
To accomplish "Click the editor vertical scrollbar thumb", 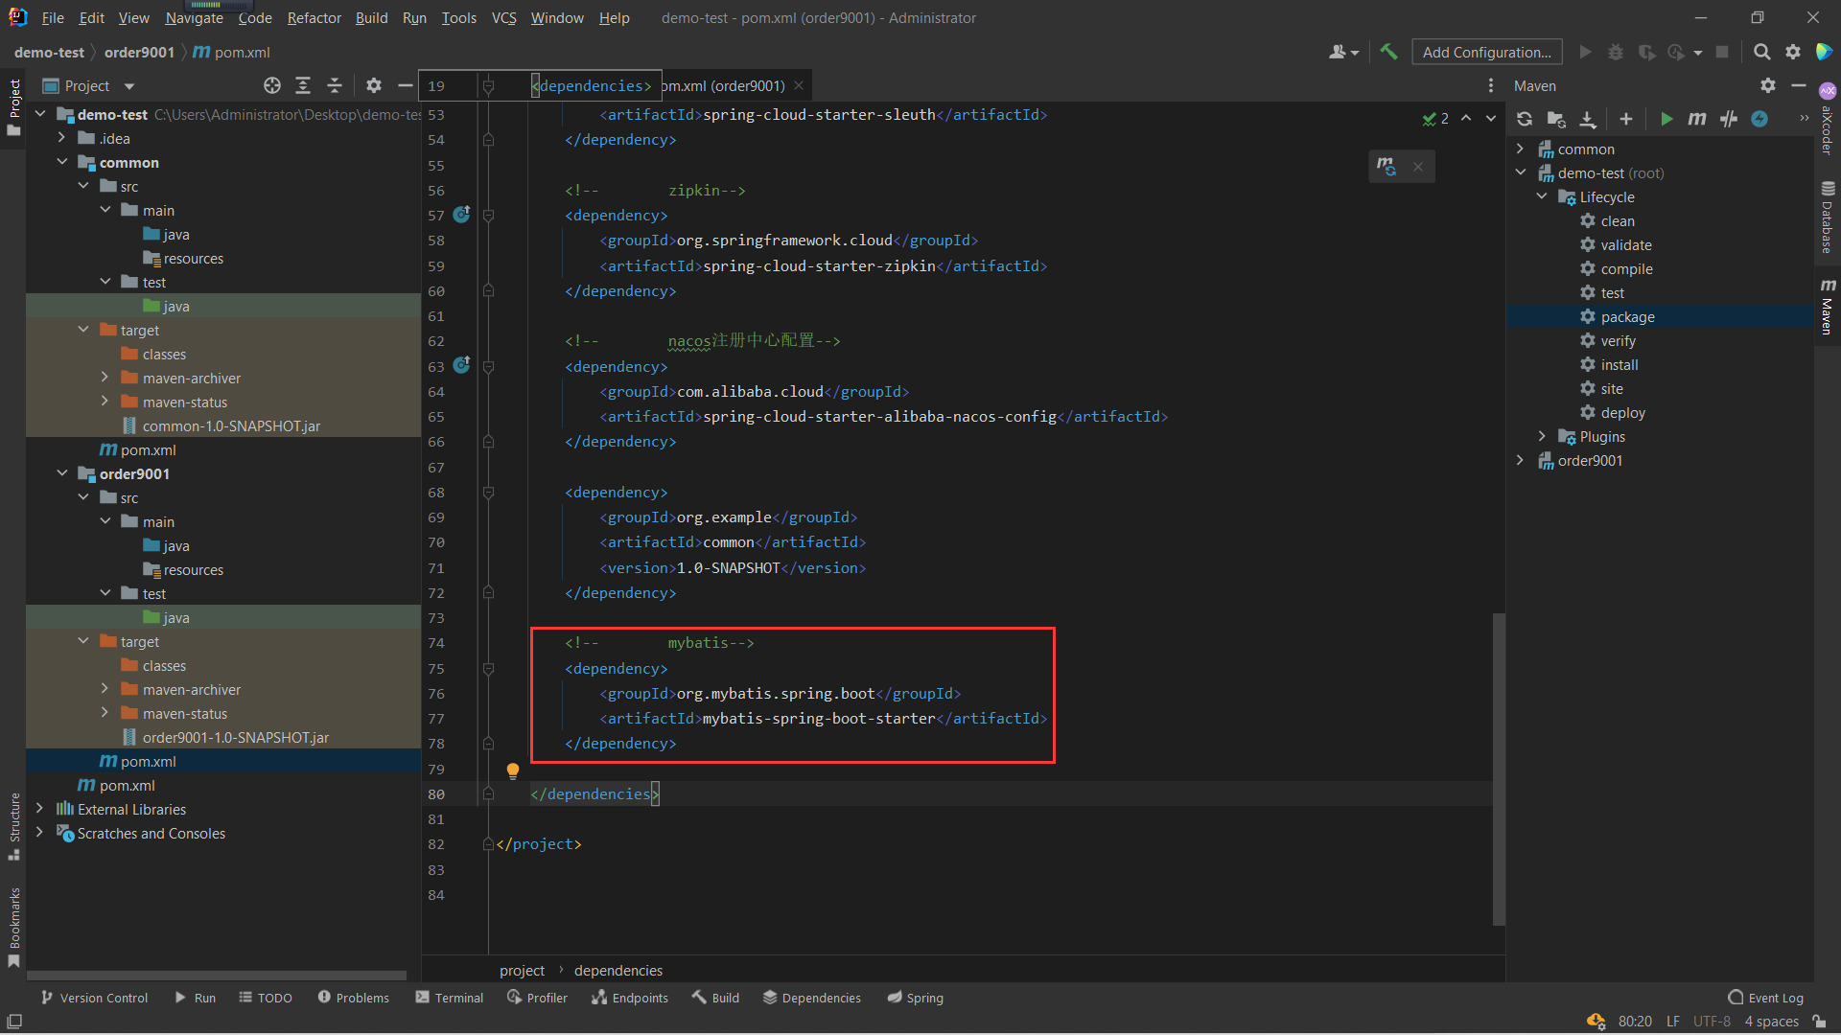I will tap(1498, 767).
